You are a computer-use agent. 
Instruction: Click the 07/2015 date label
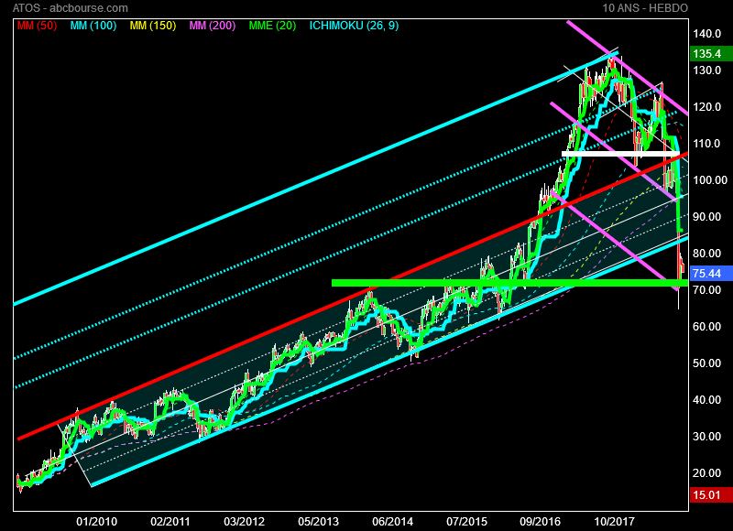pyautogui.click(x=466, y=522)
